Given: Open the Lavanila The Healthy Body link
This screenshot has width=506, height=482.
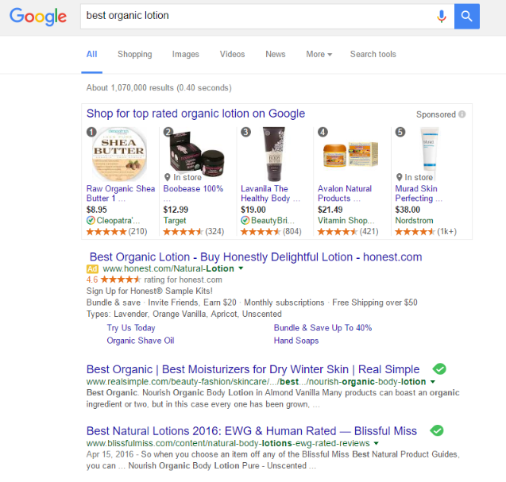Looking at the screenshot, I should click(270, 193).
